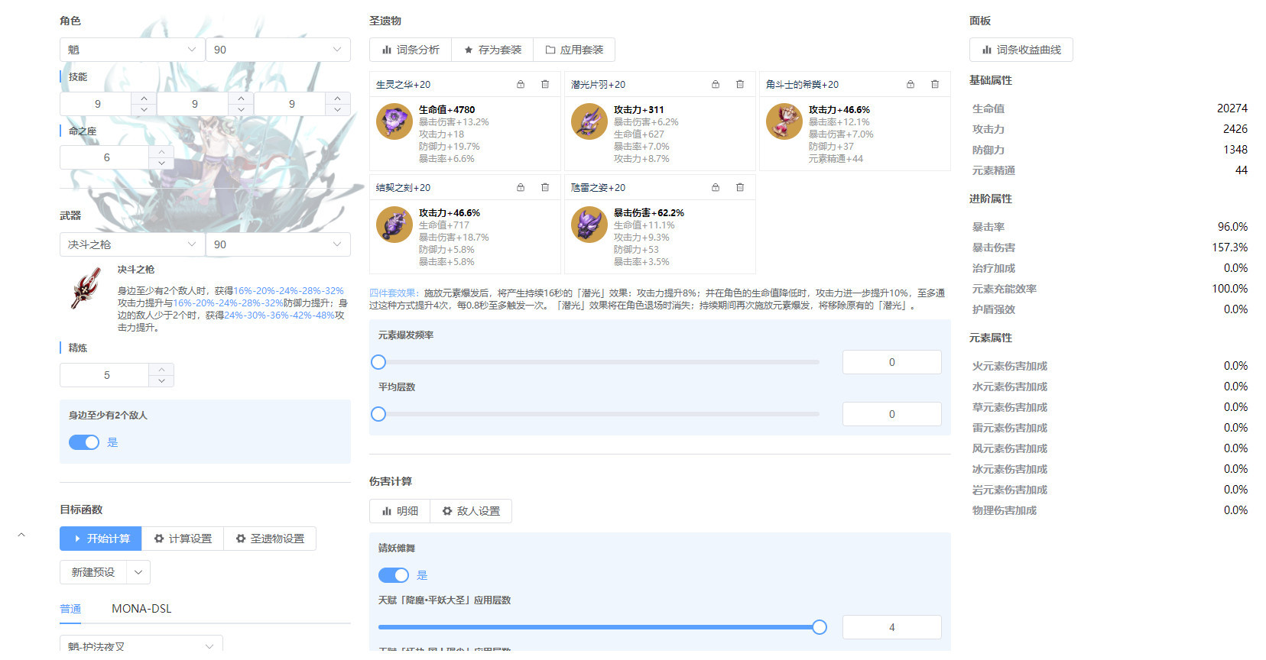Viewport: 1266px width, 660px height.
Task: Open the weapon dropdown 决斗之枪
Action: (131, 244)
